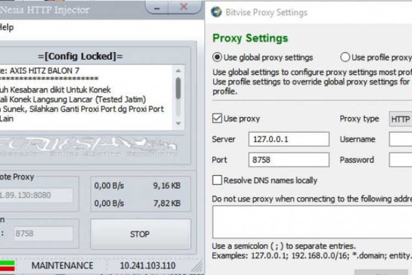Click the local port field showing 8758 in Injector
The image size is (412, 275).
[x=43, y=233]
